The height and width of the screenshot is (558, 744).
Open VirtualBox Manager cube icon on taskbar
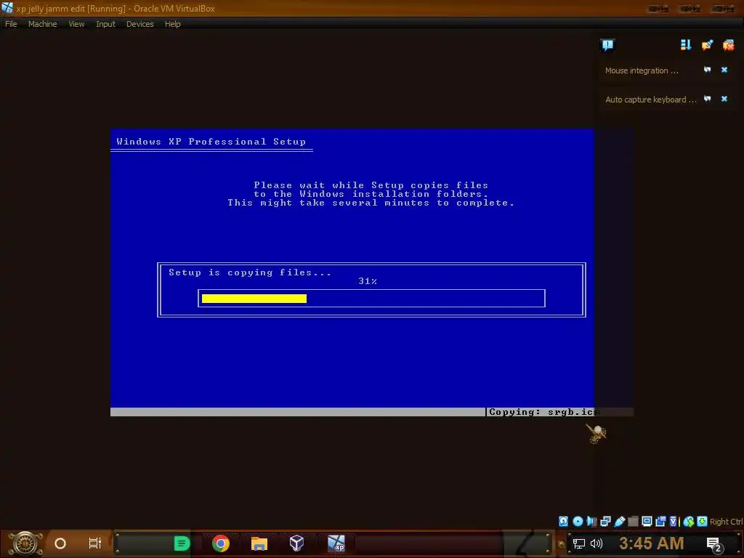[296, 543]
